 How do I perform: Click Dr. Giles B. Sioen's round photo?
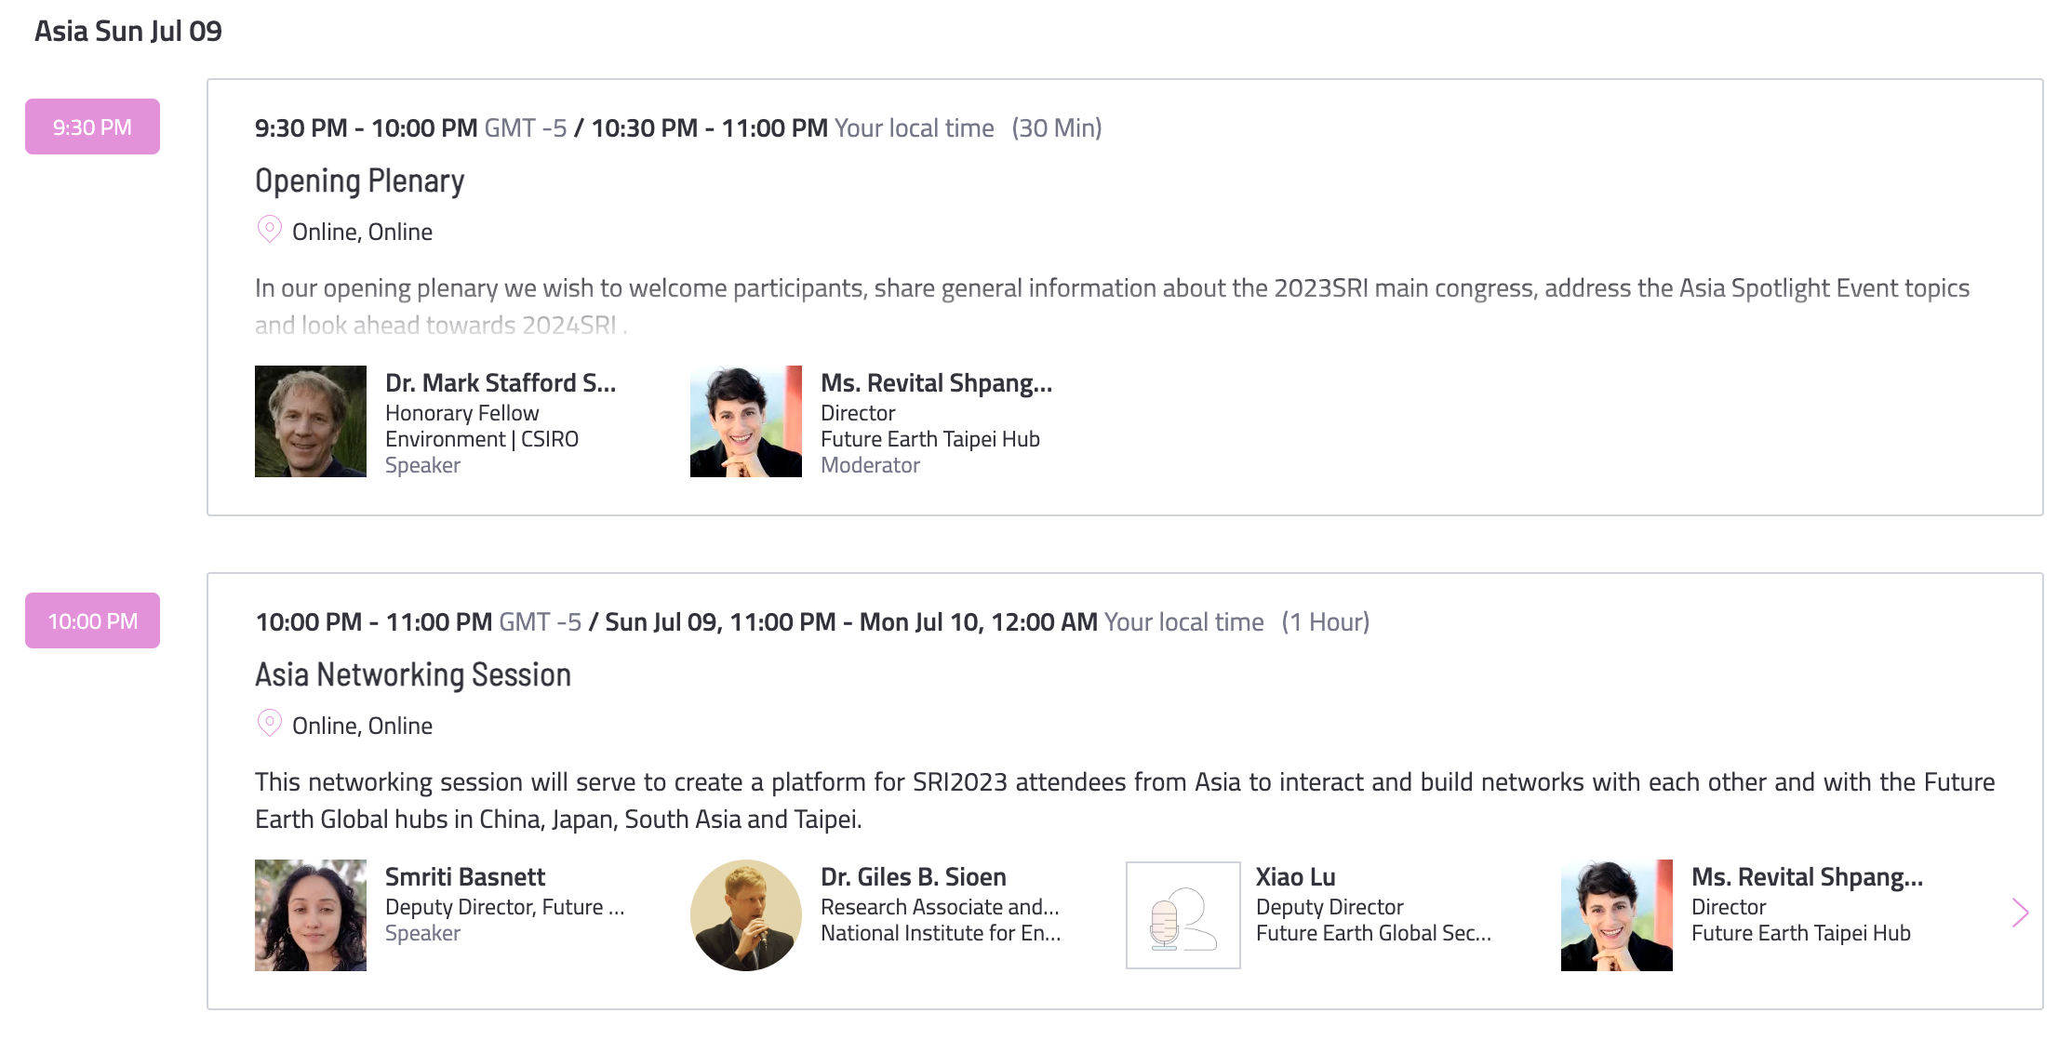coord(746,915)
